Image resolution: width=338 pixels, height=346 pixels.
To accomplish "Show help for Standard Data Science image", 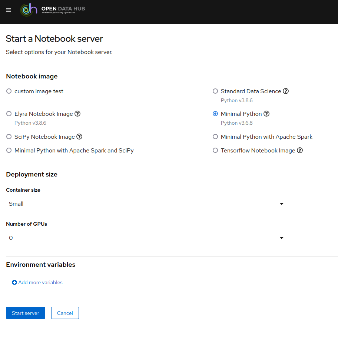I will [286, 91].
